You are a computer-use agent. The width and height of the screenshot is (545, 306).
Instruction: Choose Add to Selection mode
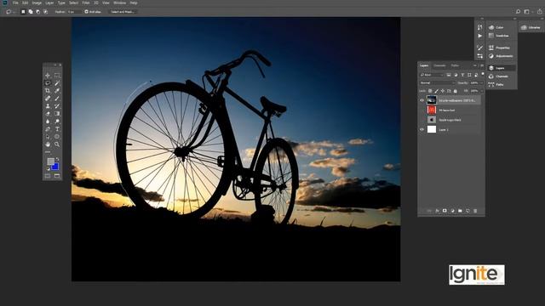coord(31,11)
